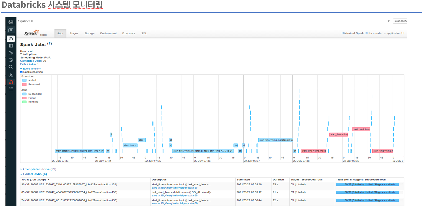Click the help question mark icon at top right

point(388,21)
